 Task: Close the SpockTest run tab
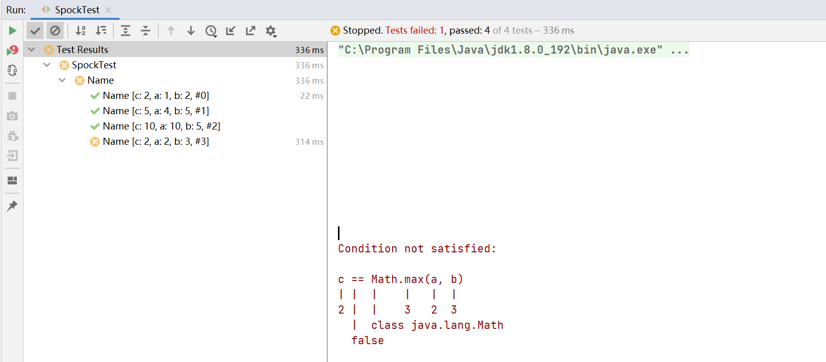[x=108, y=10]
